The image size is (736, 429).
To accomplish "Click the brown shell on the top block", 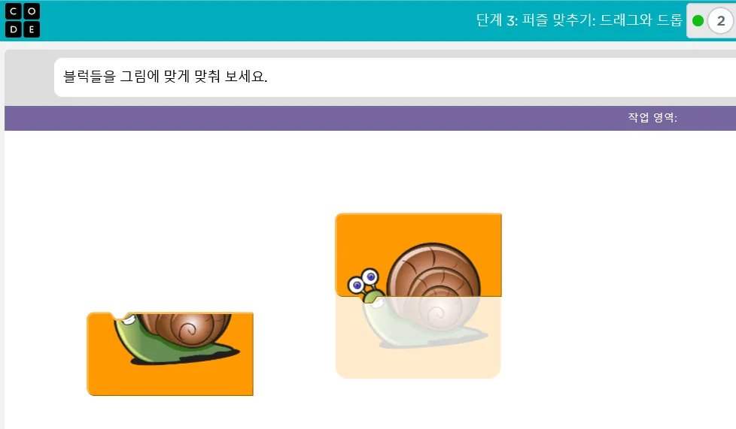I will (434, 270).
